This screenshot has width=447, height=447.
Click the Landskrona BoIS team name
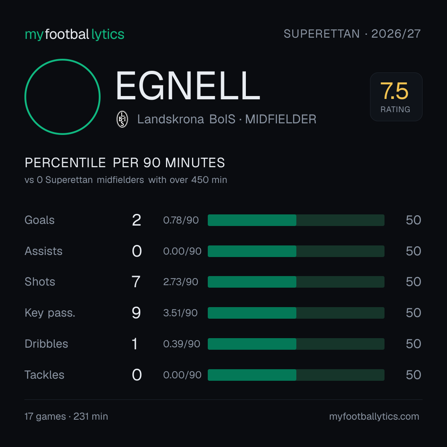(186, 119)
